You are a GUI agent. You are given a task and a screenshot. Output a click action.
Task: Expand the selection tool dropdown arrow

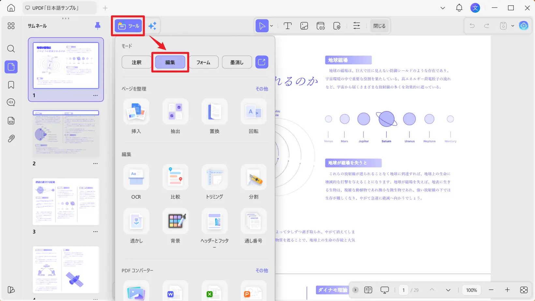pos(272,26)
